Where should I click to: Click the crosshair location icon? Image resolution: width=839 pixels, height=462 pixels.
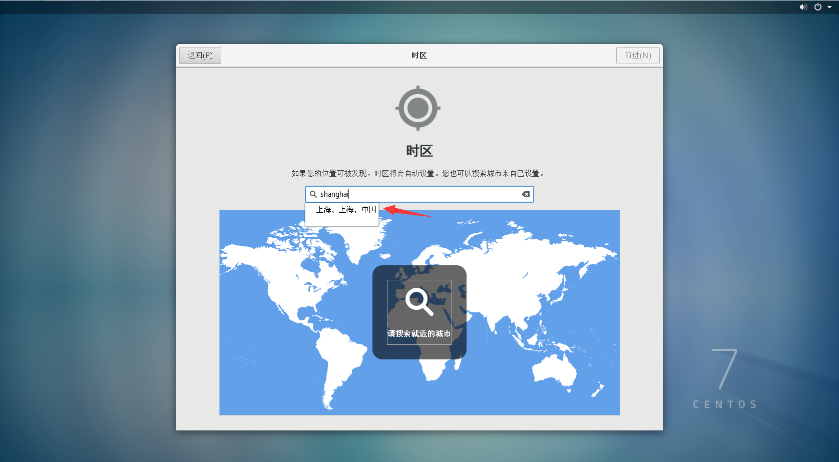[418, 108]
